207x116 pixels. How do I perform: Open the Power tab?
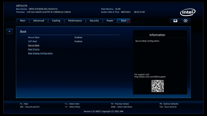(110, 21)
